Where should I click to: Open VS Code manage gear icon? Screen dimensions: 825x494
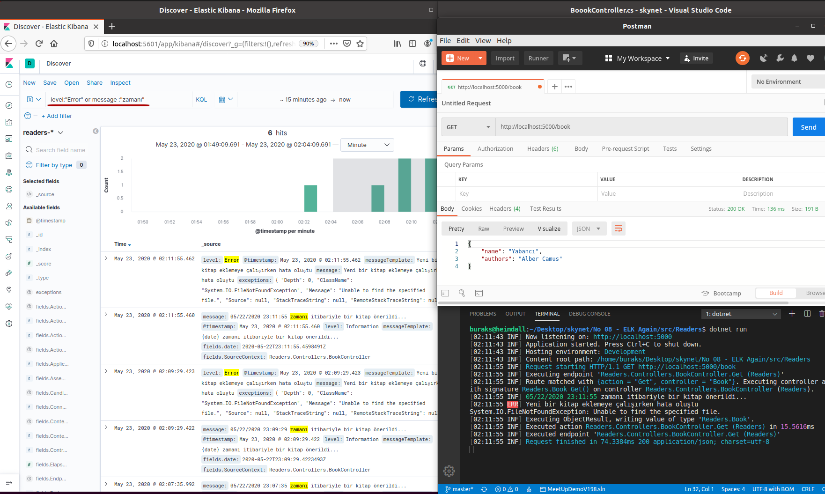click(449, 471)
